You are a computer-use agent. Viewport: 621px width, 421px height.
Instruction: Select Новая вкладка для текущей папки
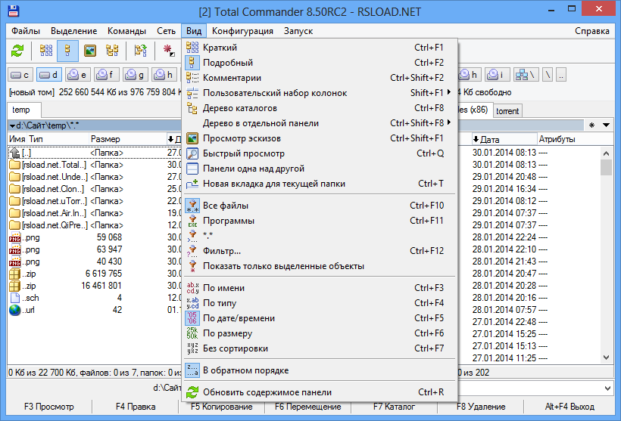[x=320, y=184]
